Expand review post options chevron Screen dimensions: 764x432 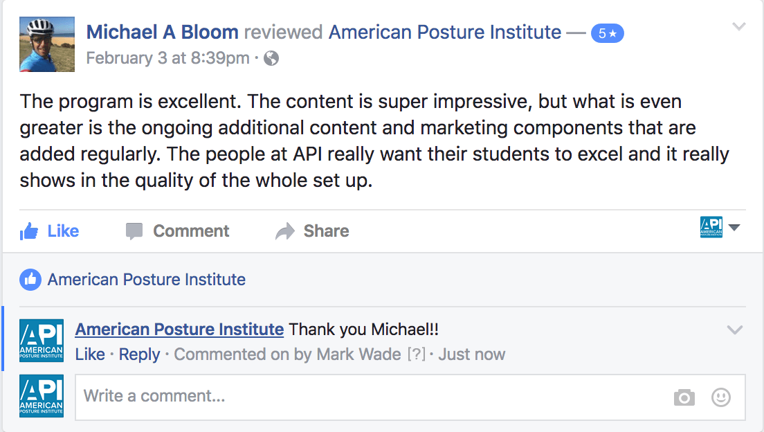(739, 27)
